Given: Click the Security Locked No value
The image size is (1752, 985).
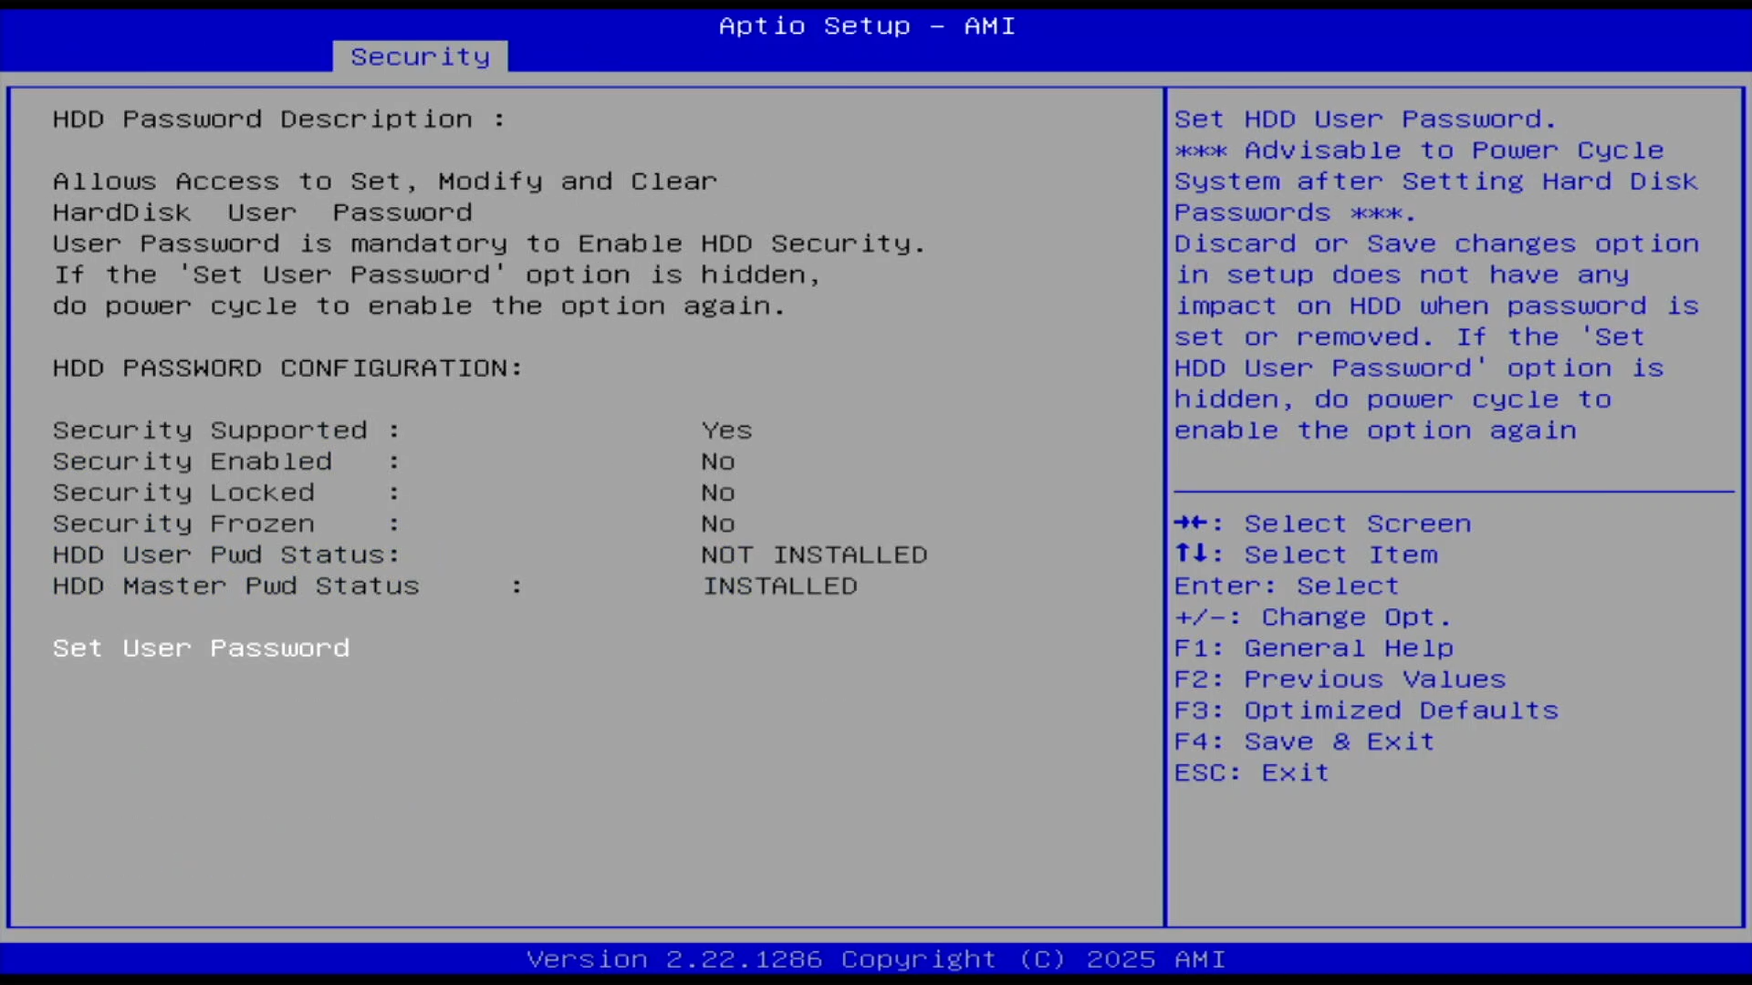Looking at the screenshot, I should coord(718,493).
